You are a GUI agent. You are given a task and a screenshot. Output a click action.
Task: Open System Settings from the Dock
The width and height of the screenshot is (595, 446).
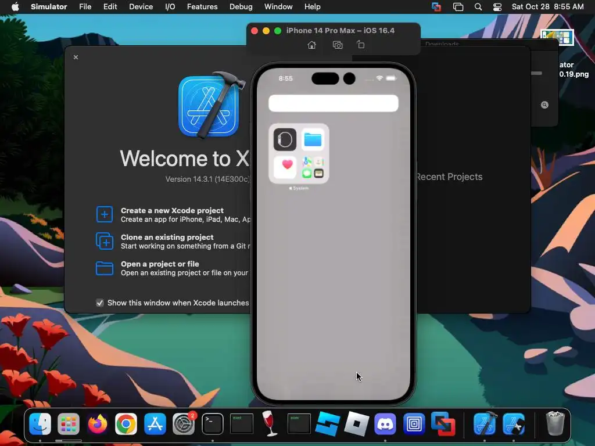click(x=184, y=423)
